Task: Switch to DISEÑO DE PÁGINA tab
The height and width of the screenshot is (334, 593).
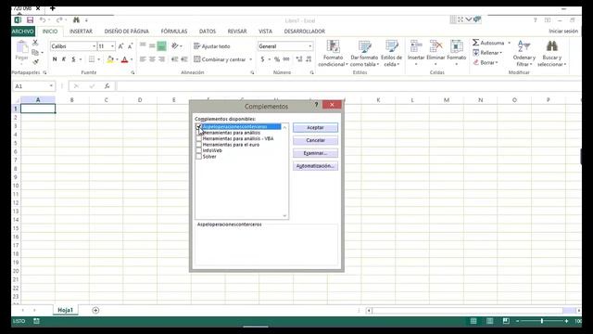Action: tap(127, 32)
